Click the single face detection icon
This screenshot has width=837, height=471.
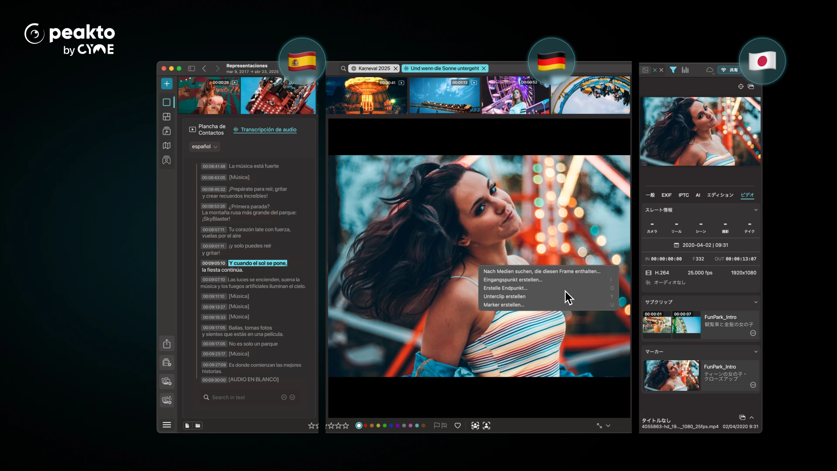pyautogui.click(x=487, y=426)
